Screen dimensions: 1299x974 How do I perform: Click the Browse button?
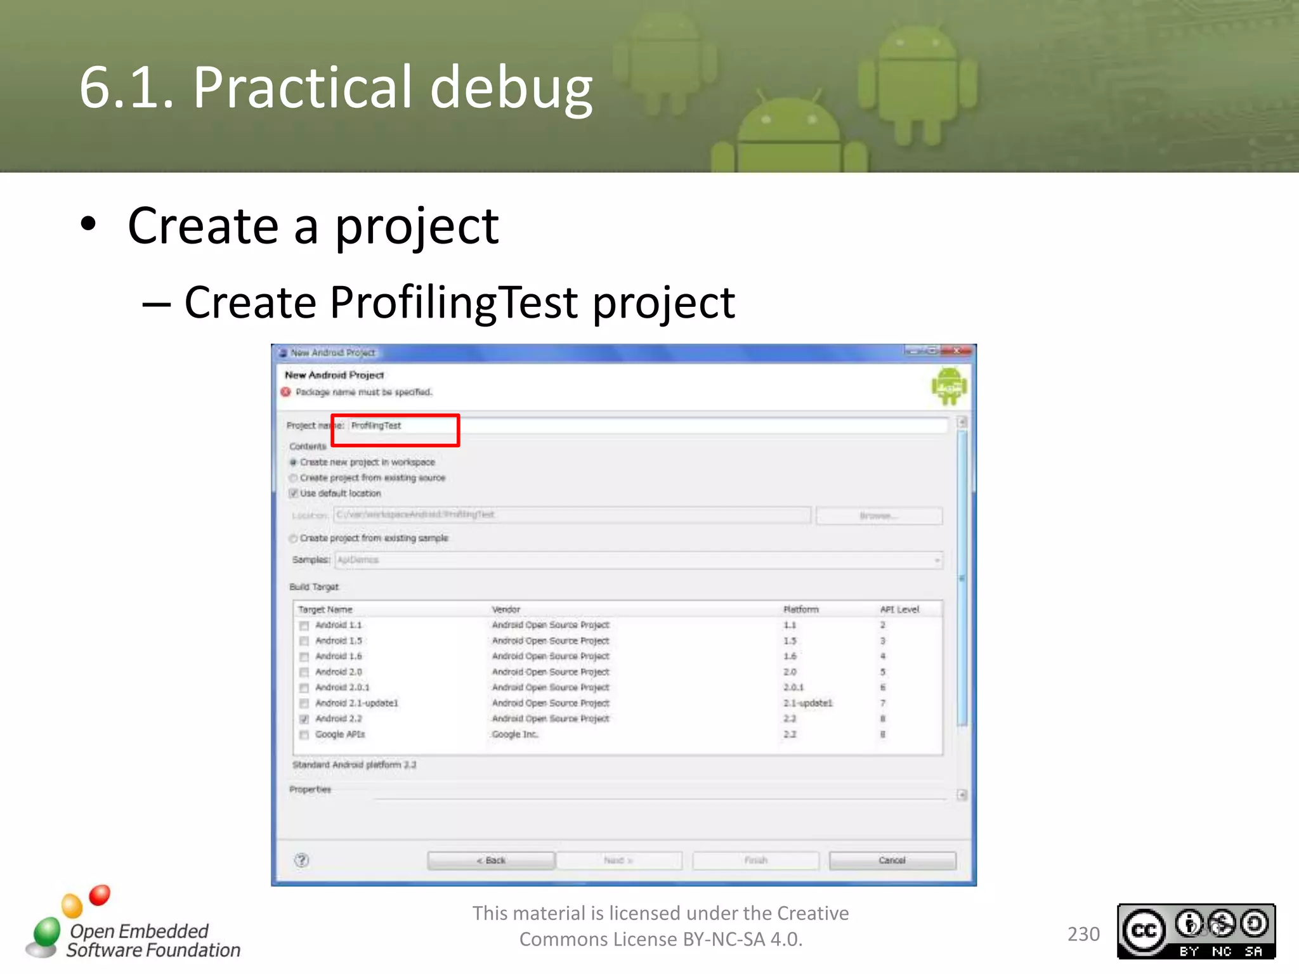click(879, 516)
